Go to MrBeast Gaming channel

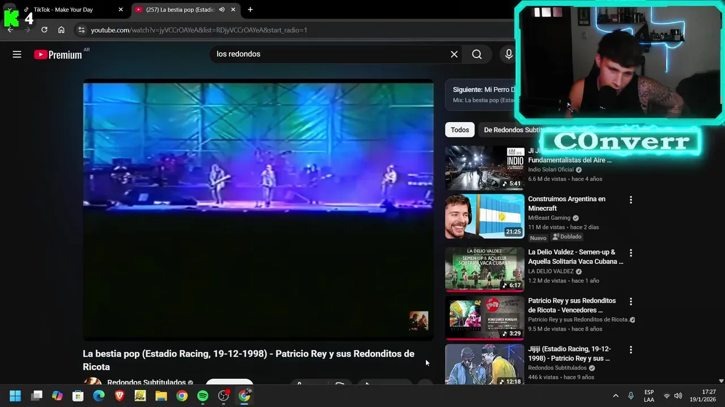point(549,218)
